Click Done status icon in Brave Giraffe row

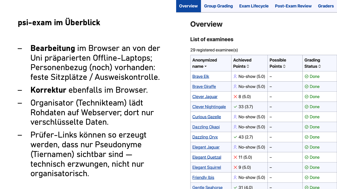point(306,87)
